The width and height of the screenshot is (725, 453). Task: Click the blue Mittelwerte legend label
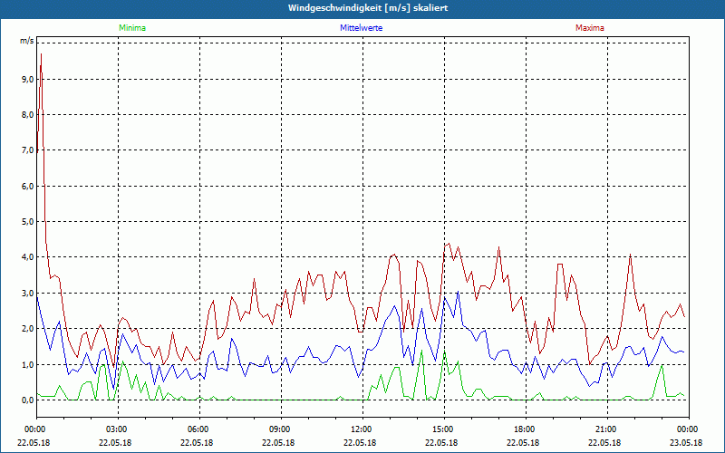click(361, 28)
